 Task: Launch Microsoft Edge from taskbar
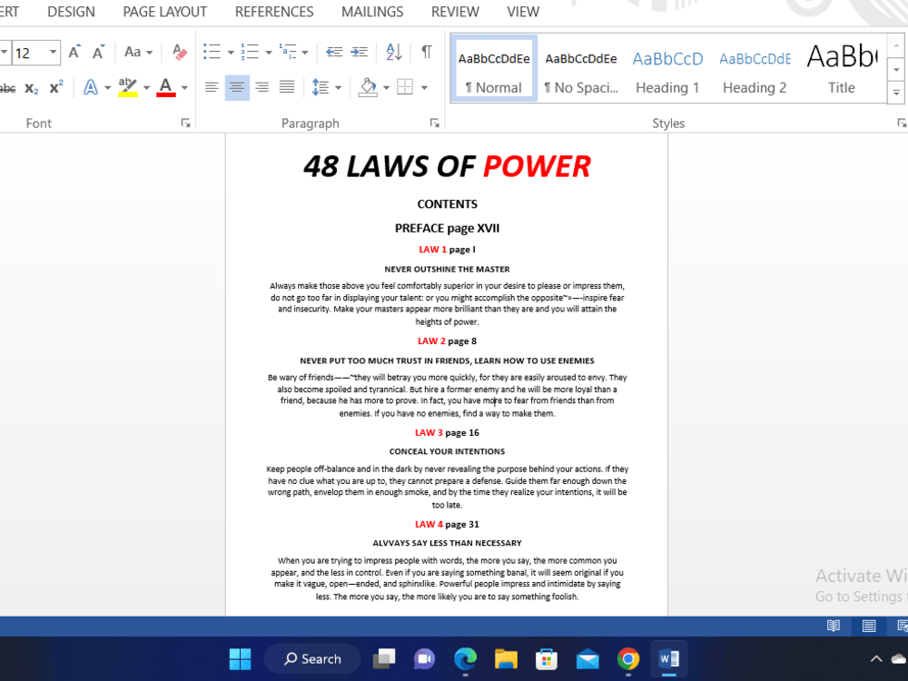pyautogui.click(x=465, y=659)
